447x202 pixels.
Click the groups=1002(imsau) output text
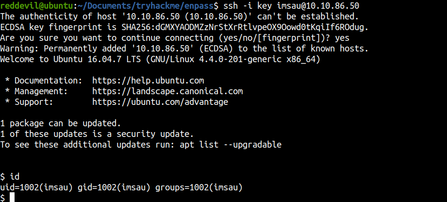coord(199,187)
